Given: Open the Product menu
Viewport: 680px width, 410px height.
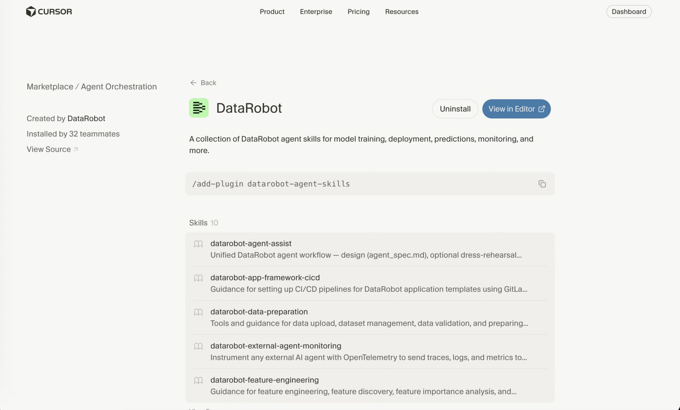Looking at the screenshot, I should click(x=272, y=12).
